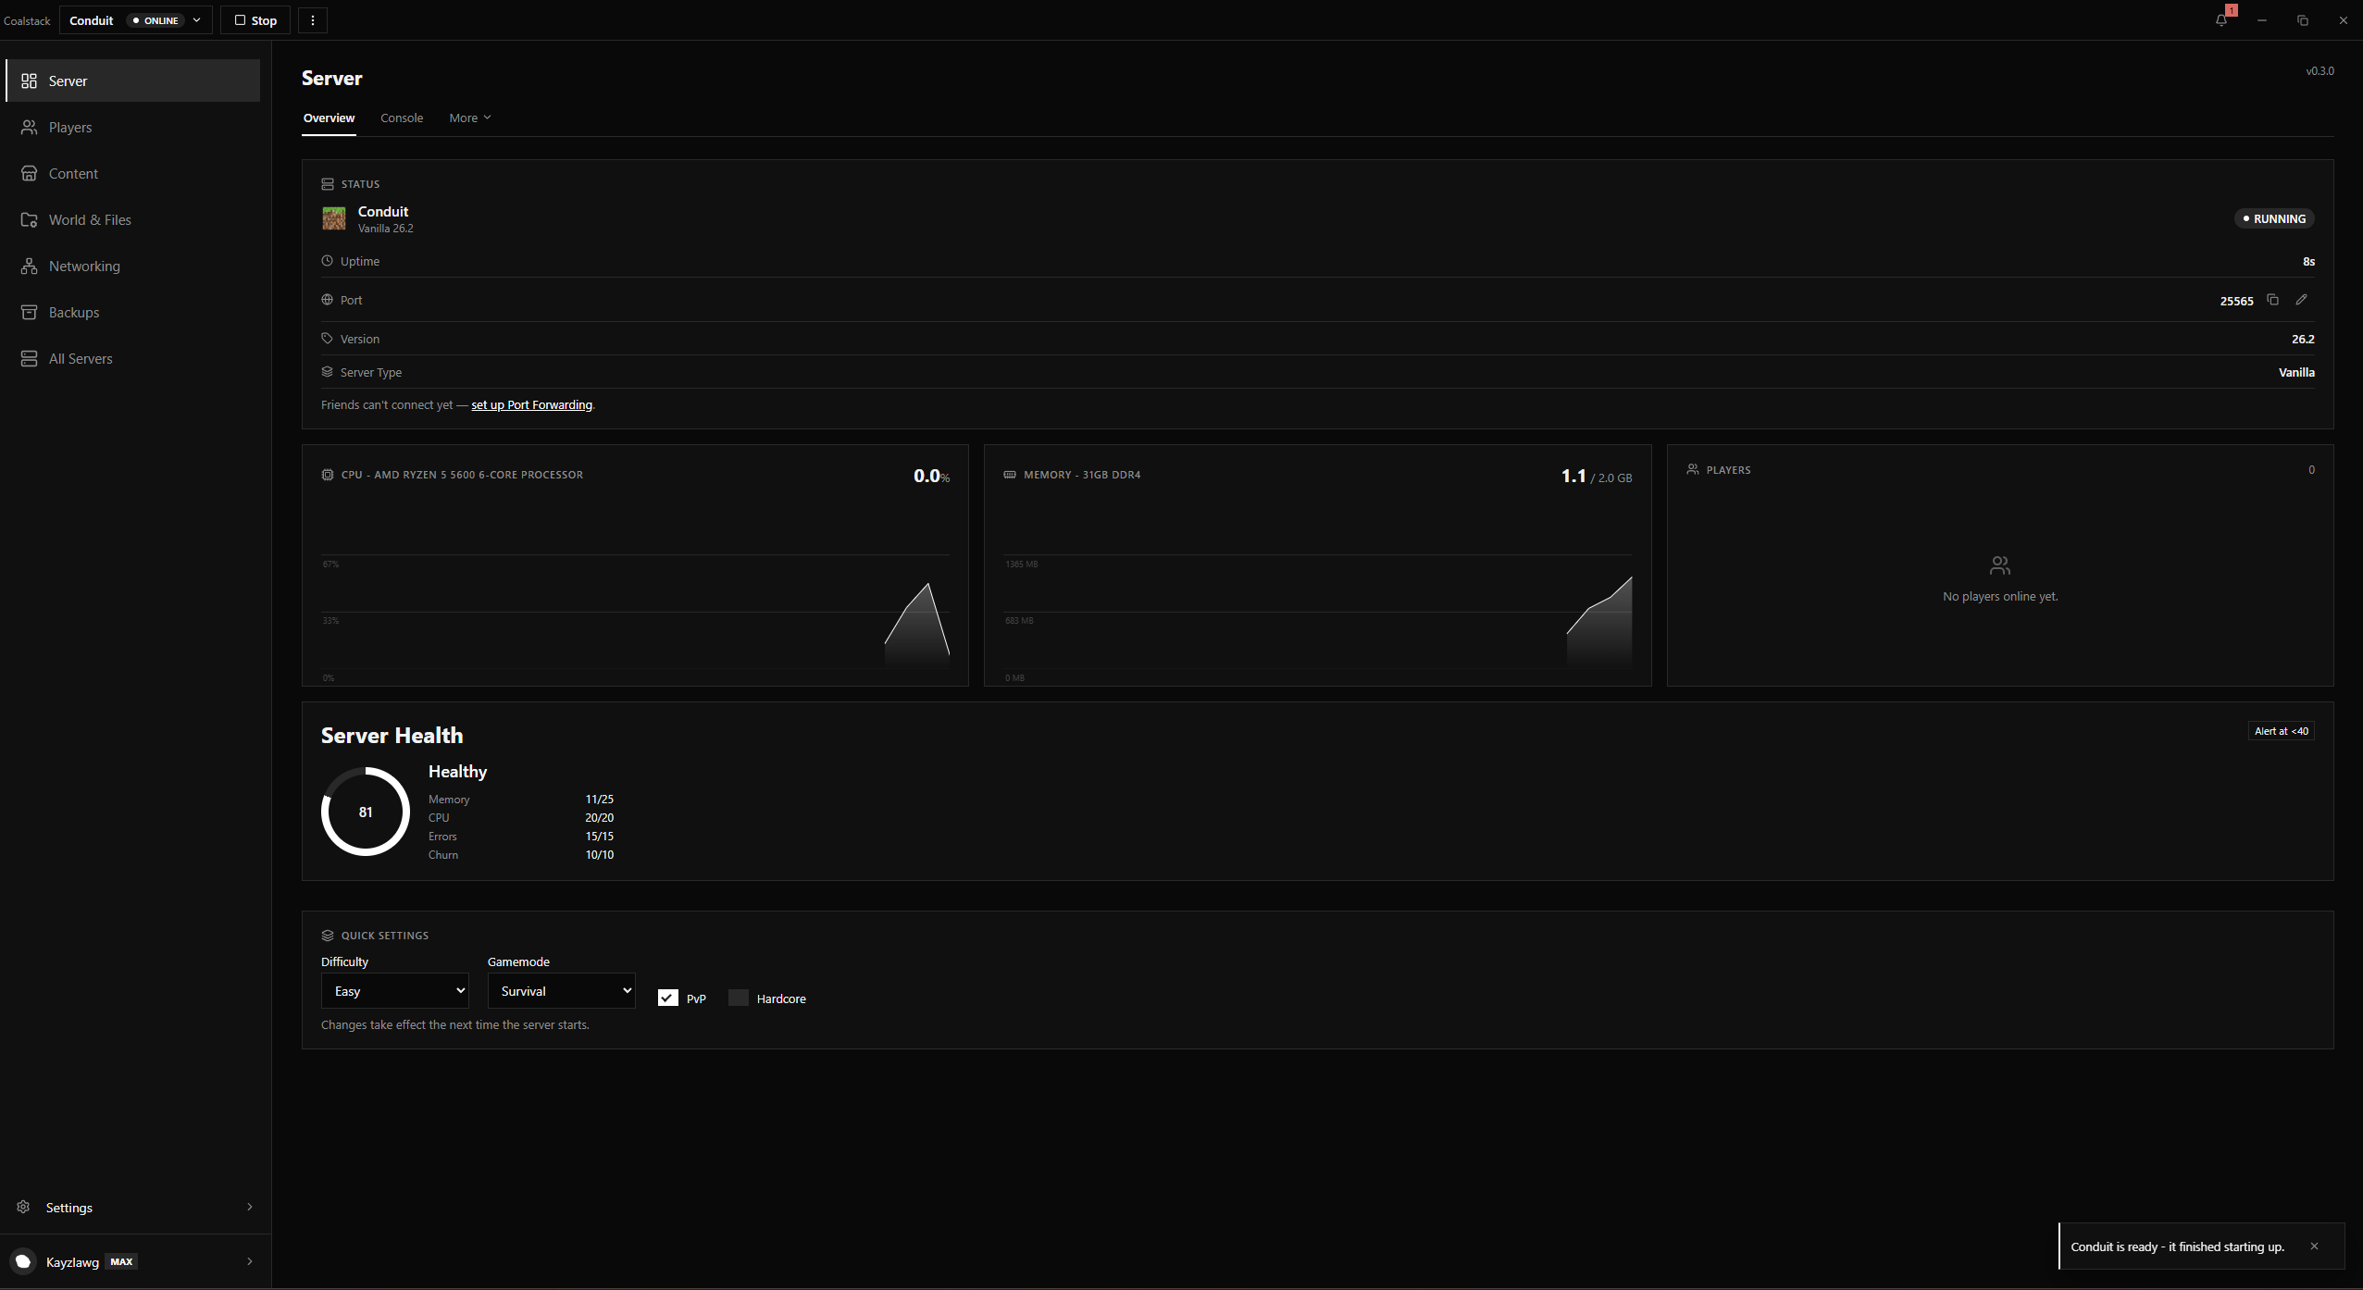Open the notifications bell
Image resolution: width=2363 pixels, height=1290 pixels.
2221,19
